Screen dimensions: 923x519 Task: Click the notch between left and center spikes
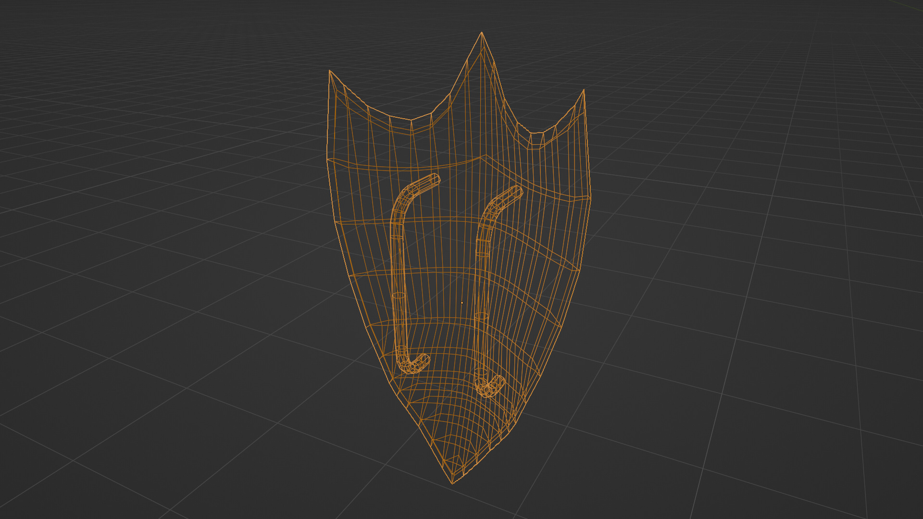pyautogui.click(x=410, y=120)
